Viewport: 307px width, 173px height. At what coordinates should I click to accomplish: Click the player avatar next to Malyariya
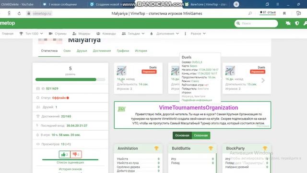tap(50, 41)
